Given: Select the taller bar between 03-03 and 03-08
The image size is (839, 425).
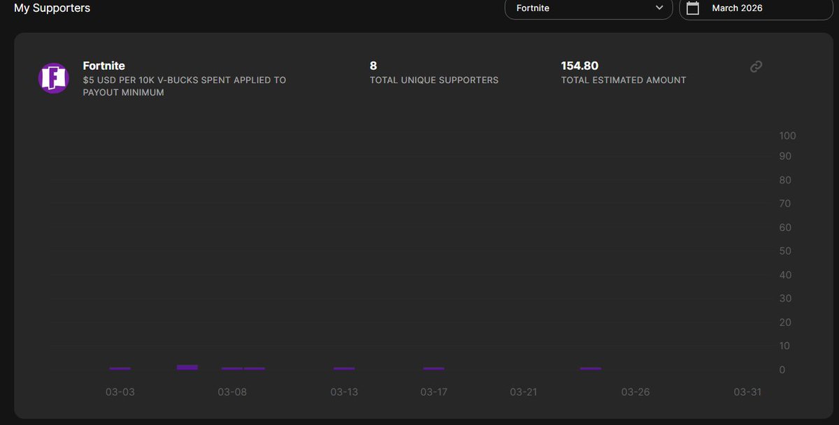Looking at the screenshot, I should [x=187, y=367].
